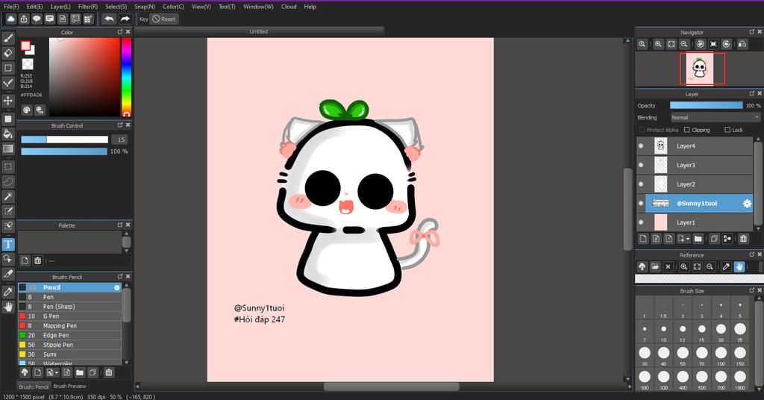Image resolution: width=764 pixels, height=400 pixels.
Task: Click the Navigator canvas thumbnail
Action: coord(699,68)
